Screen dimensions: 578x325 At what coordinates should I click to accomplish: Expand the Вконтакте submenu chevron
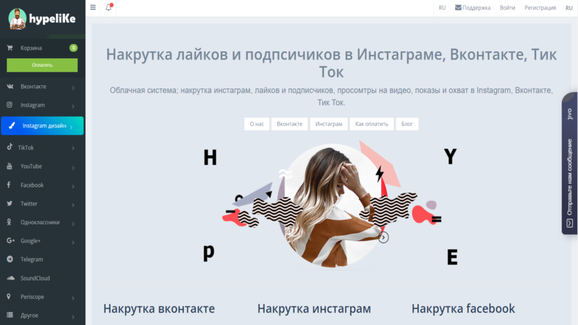[x=73, y=87]
